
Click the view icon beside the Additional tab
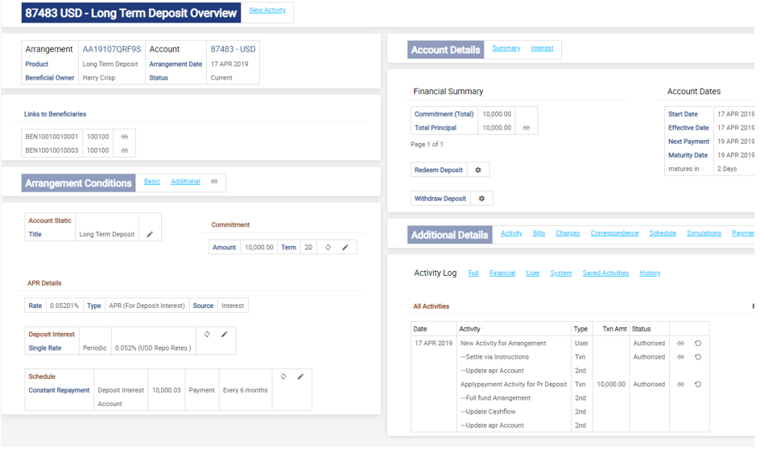coord(214,182)
